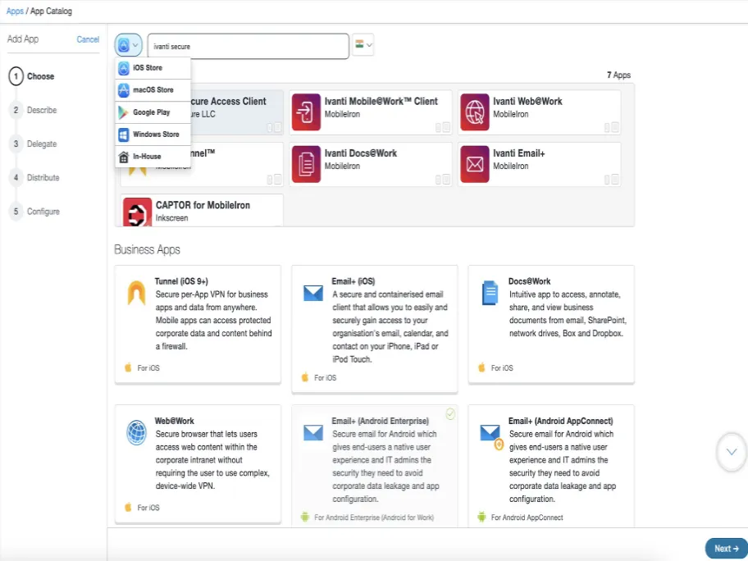Choose In-House app source

[153, 157]
